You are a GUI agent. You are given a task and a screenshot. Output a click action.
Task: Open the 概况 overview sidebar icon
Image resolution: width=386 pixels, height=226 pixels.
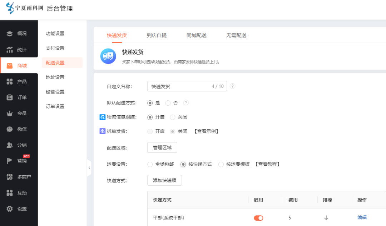(x=10, y=34)
